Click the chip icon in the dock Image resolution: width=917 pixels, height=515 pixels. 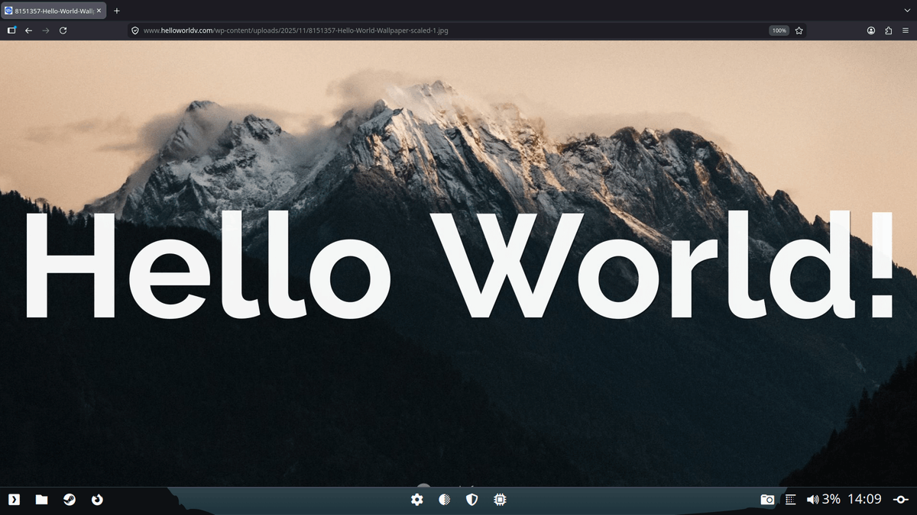pos(499,500)
